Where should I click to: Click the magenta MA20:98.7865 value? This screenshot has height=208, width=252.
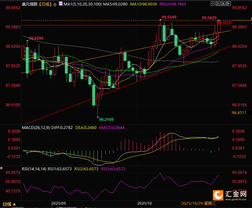(x=173, y=4)
